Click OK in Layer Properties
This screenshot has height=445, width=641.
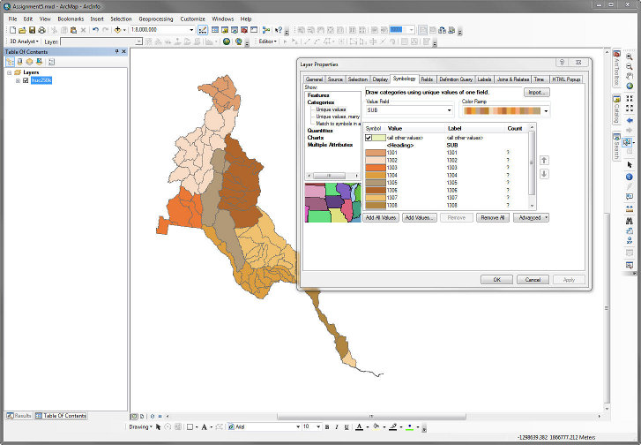[496, 280]
